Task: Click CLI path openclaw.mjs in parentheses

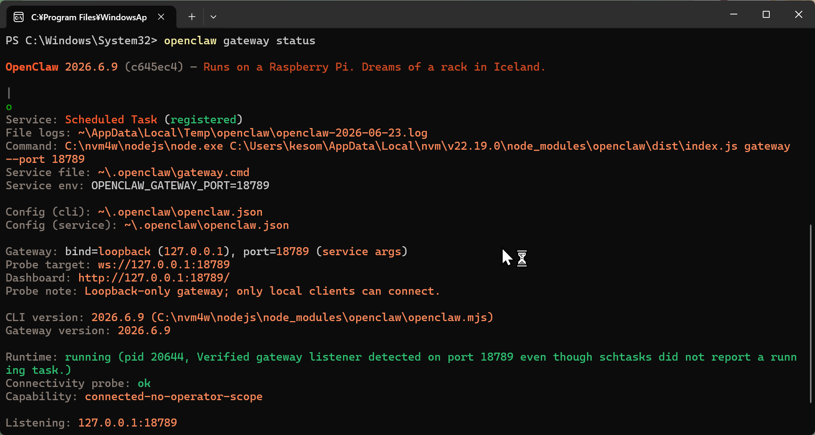Action: click(x=322, y=318)
